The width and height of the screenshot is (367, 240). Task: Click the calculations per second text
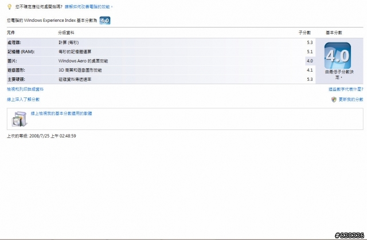coord(69,42)
